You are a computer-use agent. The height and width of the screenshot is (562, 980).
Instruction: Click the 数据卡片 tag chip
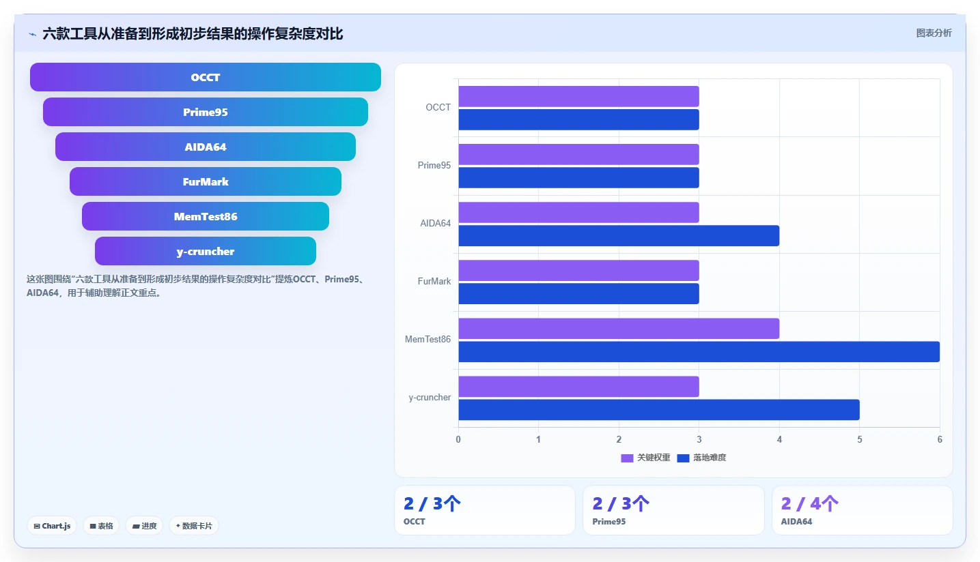(x=194, y=526)
